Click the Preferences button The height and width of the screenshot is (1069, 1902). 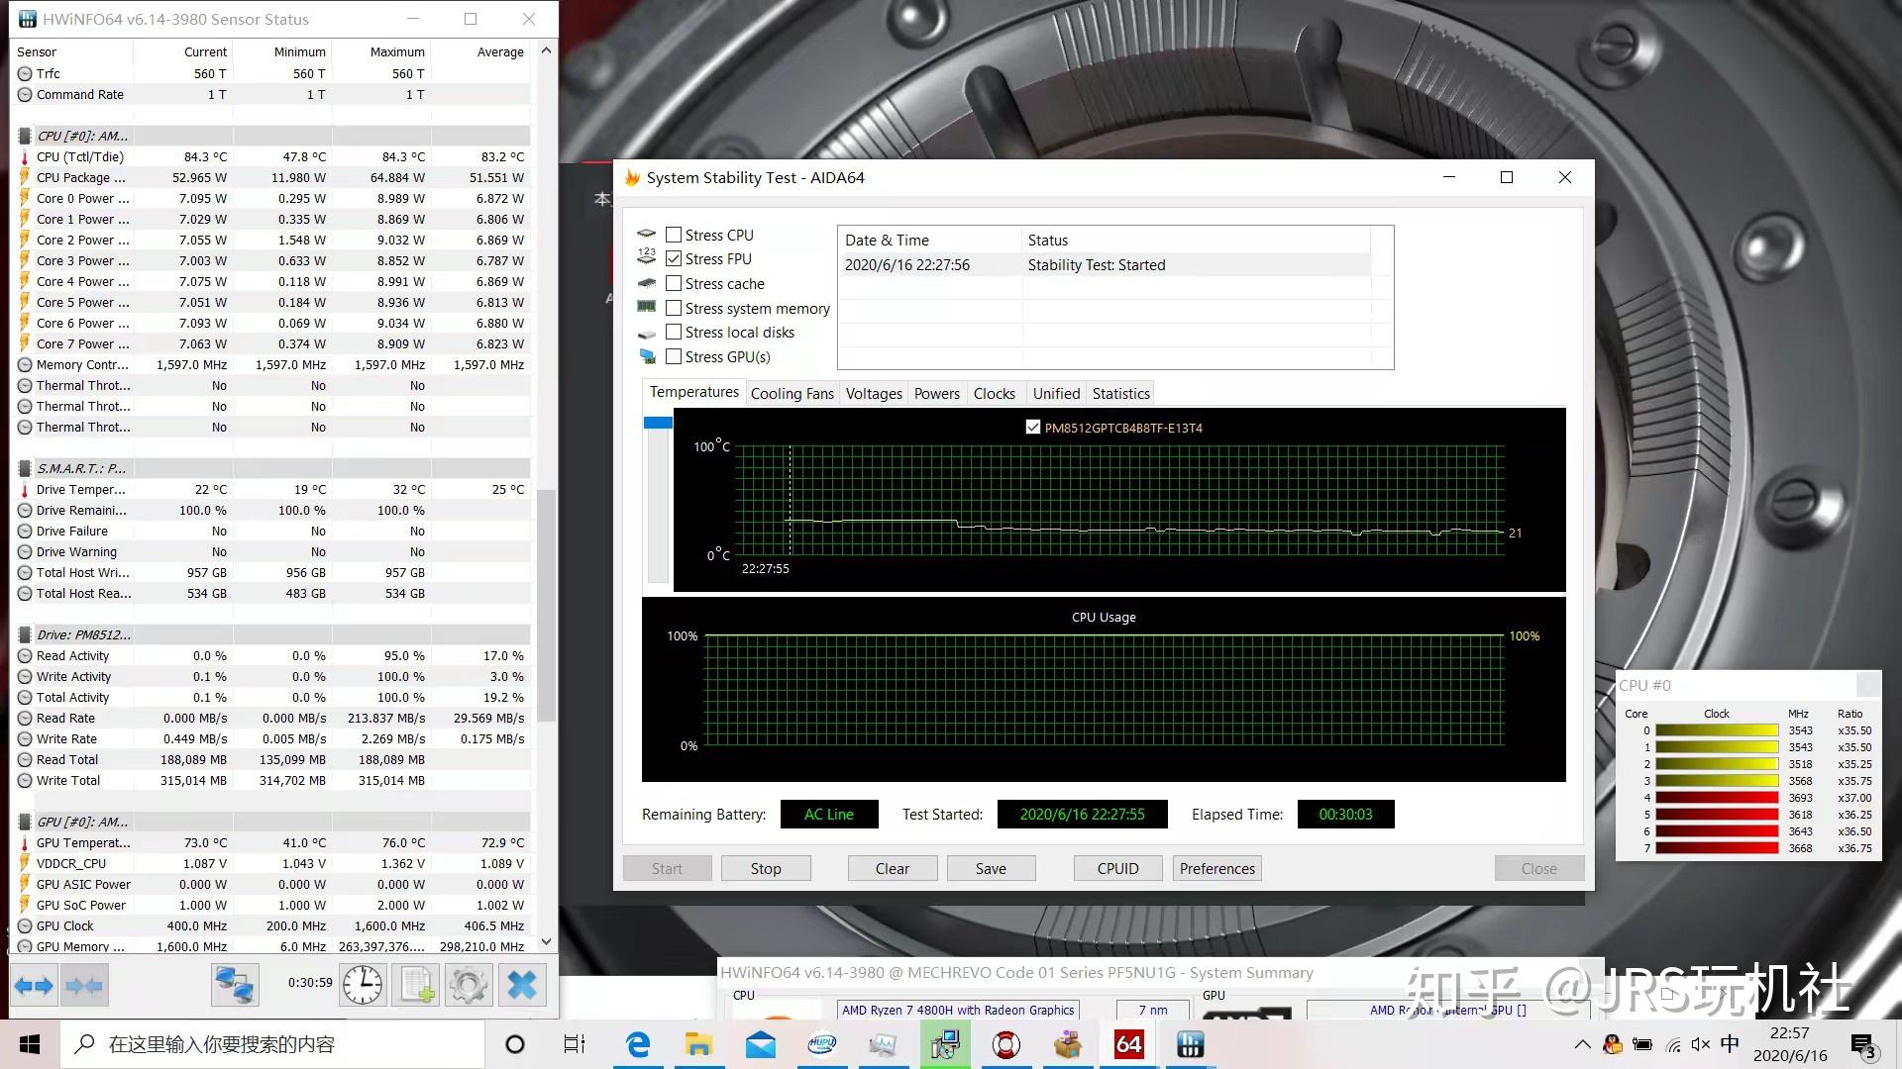click(x=1216, y=868)
